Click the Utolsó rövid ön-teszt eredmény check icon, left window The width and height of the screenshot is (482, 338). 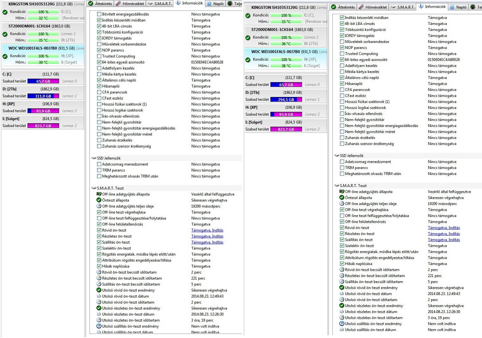pos(99,290)
